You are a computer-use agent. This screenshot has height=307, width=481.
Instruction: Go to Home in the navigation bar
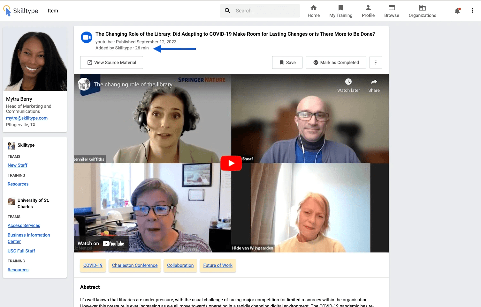314,11
